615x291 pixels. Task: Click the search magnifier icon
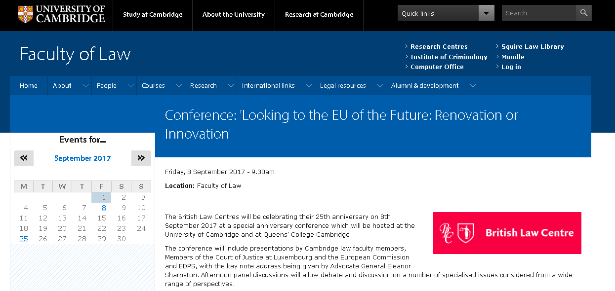584,13
